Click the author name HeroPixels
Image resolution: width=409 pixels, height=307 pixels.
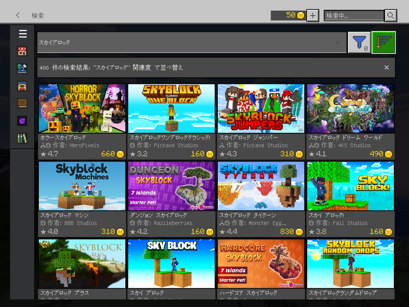tap(84, 146)
